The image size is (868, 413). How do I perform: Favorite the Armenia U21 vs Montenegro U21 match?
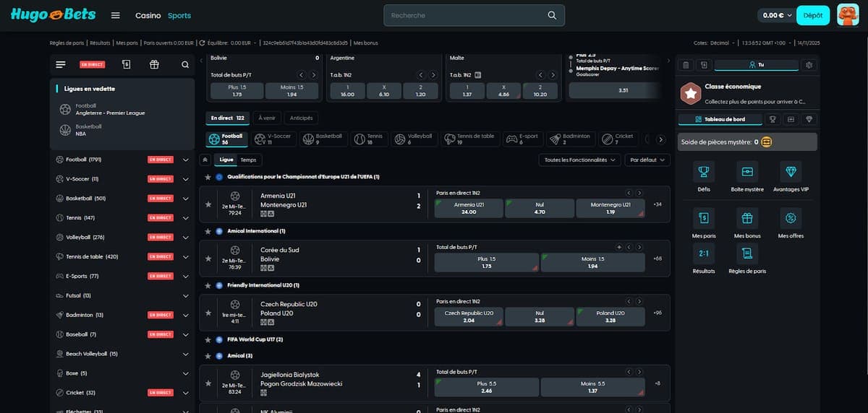tap(208, 204)
